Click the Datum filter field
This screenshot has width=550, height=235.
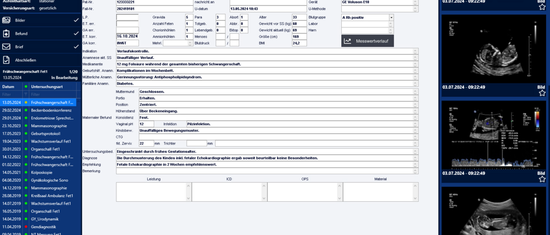(x=11, y=94)
